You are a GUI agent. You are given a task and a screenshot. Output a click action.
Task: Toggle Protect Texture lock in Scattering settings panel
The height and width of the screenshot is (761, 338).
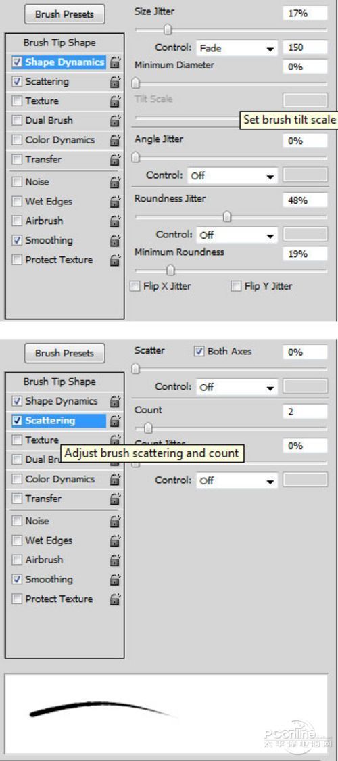tap(115, 599)
